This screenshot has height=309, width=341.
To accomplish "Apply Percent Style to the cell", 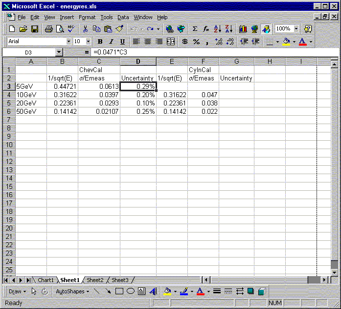I will click(x=196, y=42).
